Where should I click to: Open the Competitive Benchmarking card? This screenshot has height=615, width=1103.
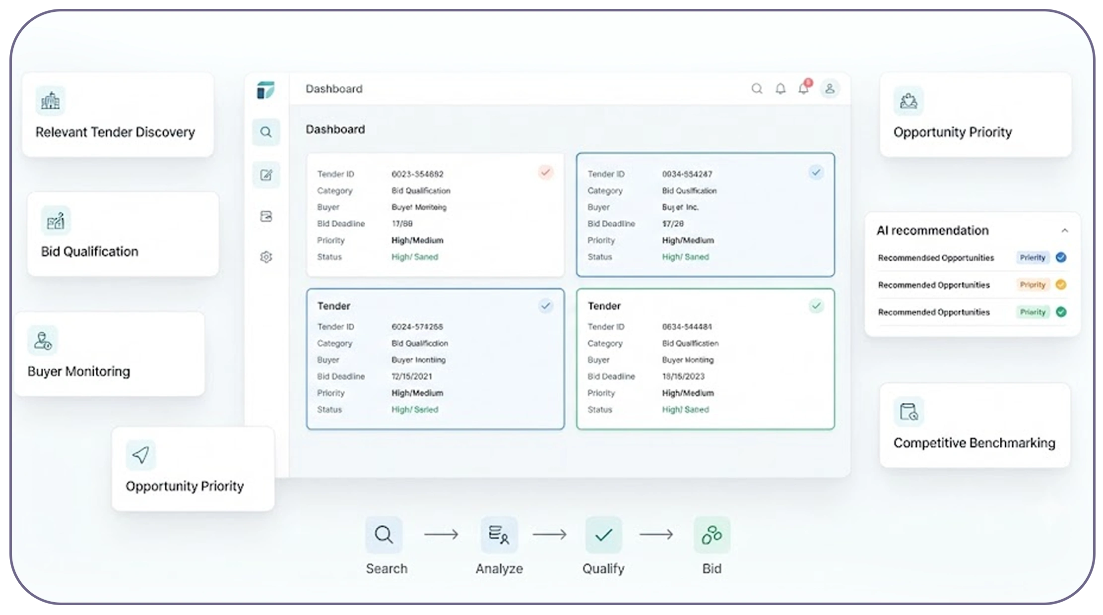975,426
